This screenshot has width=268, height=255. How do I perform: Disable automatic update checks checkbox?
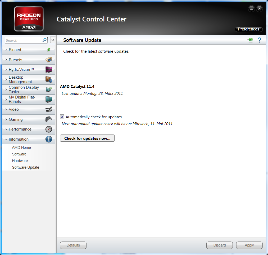62,117
